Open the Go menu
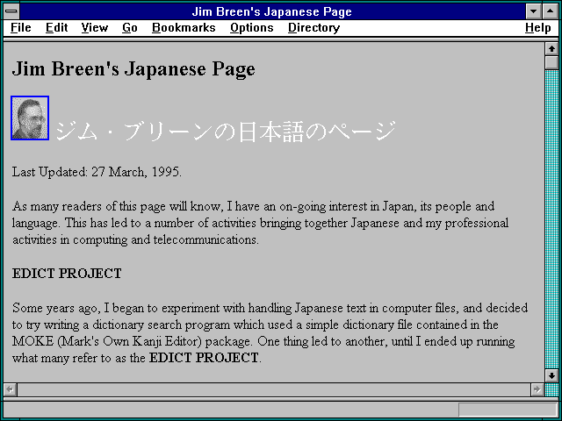Image resolution: width=562 pixels, height=421 pixels. point(130,27)
